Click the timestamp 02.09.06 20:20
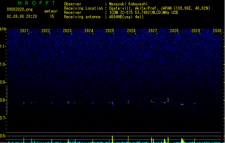 (22, 16)
